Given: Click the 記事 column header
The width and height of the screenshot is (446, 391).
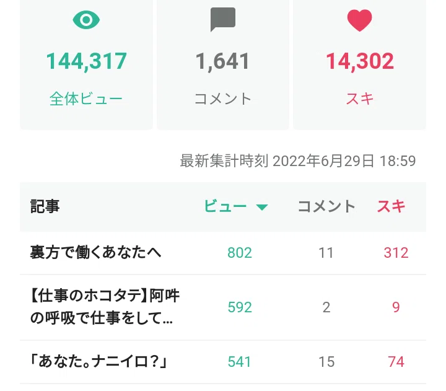Looking at the screenshot, I should click(45, 206).
